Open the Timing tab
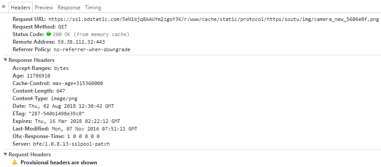381x167 pixels. [x=93, y=8]
